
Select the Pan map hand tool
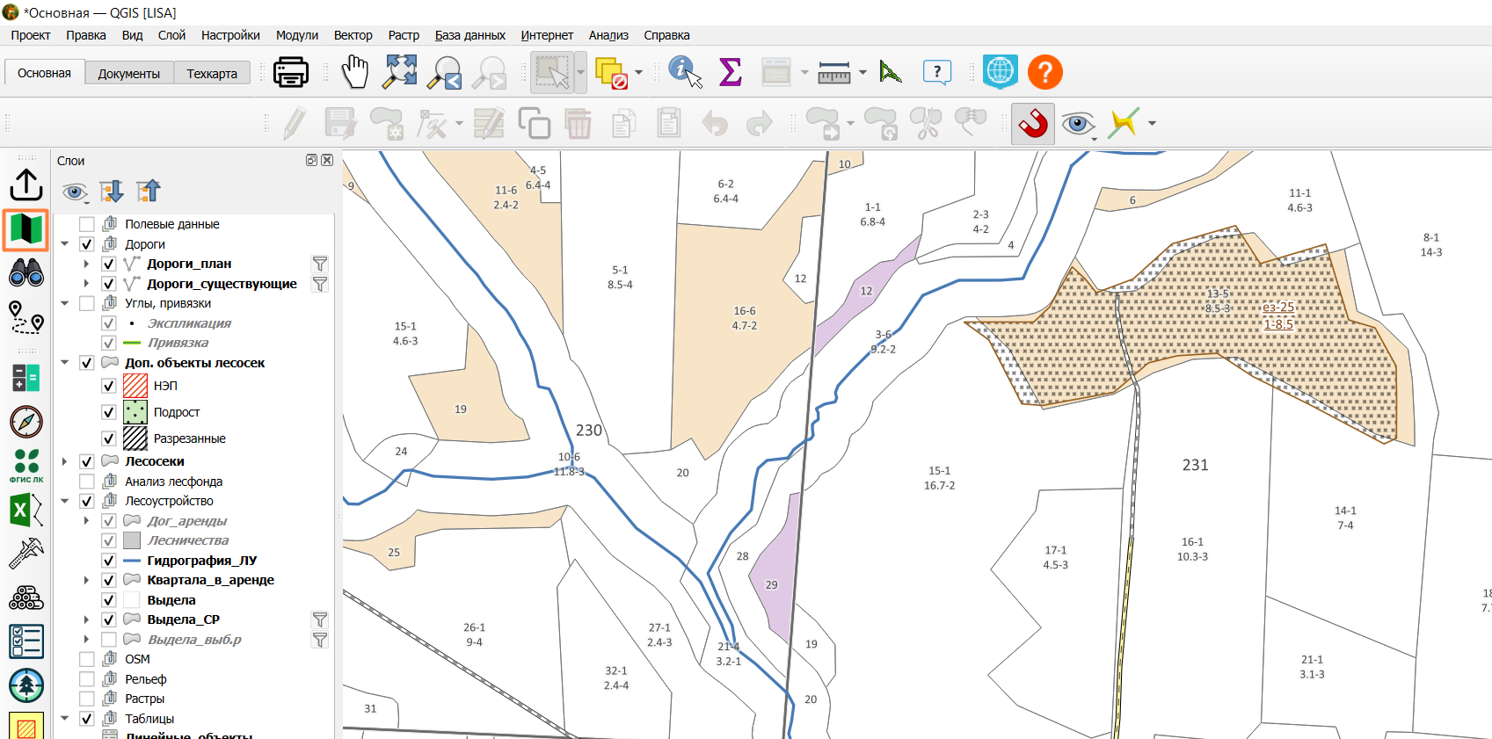coord(355,72)
